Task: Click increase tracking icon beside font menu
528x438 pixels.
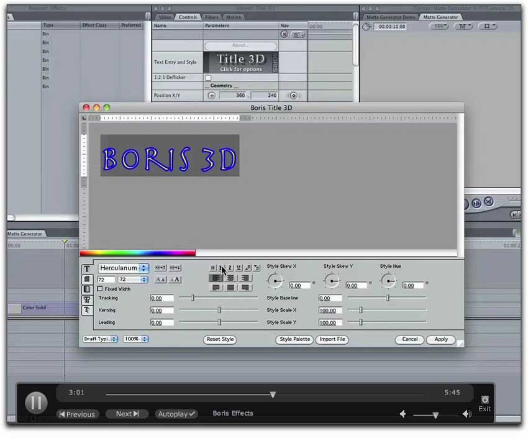Action: 160,268
